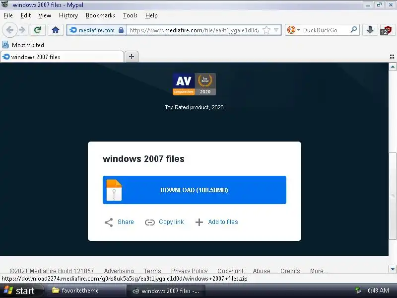Click the search magnifier icon

click(354, 30)
